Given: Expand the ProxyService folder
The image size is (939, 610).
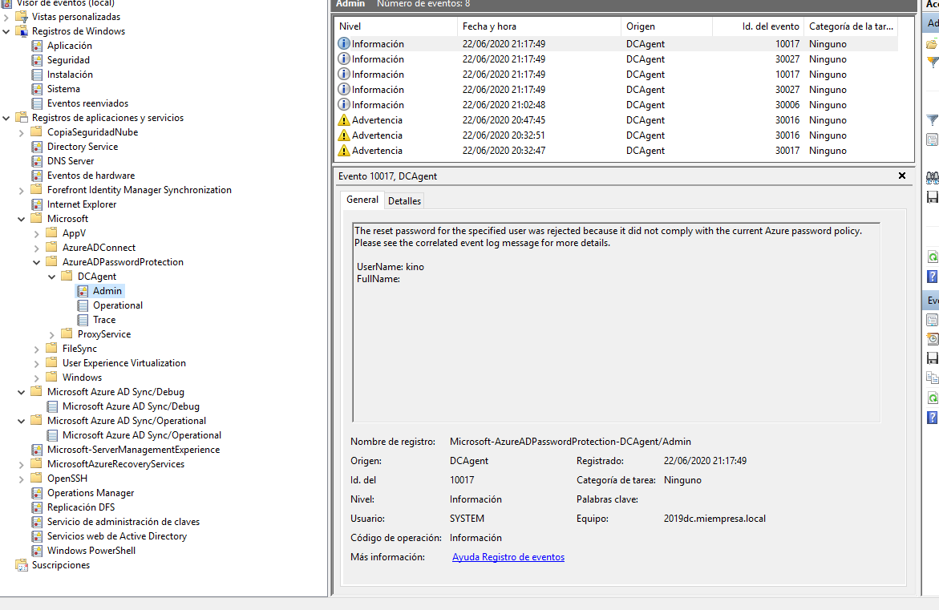Looking at the screenshot, I should [52, 334].
